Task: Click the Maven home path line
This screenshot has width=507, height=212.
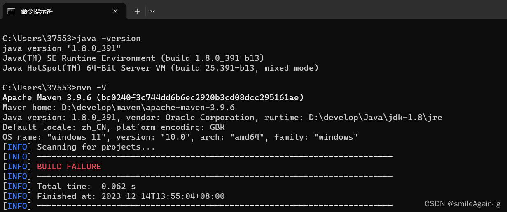Action: [118, 108]
